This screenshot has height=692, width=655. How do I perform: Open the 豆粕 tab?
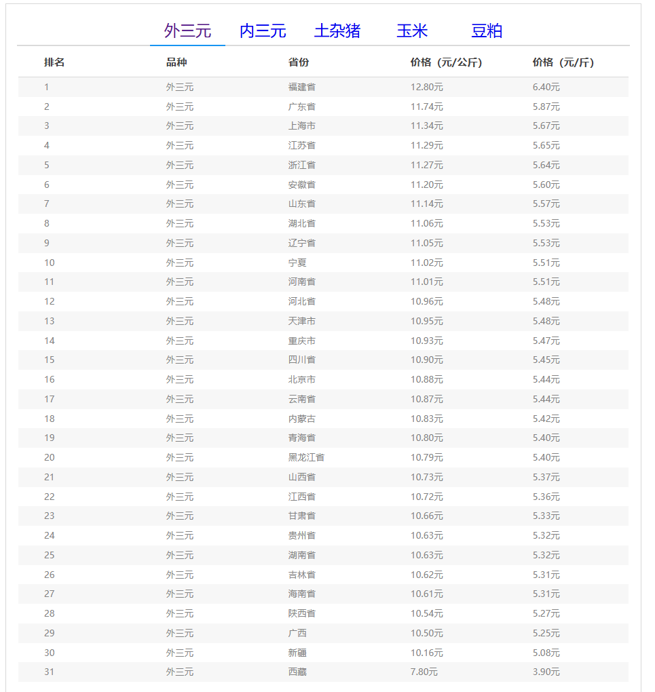point(487,31)
